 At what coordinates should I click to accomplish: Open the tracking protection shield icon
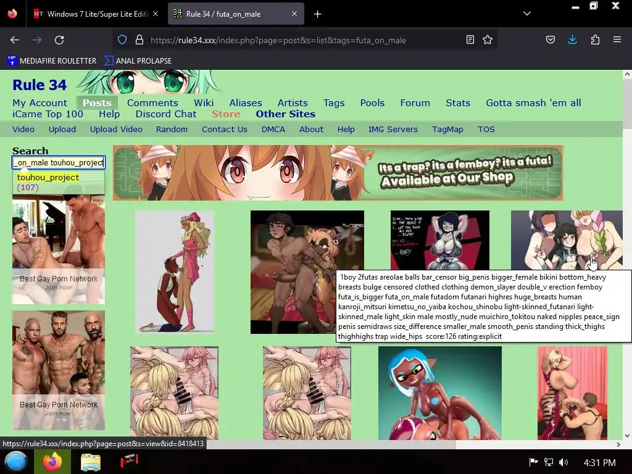point(122,39)
